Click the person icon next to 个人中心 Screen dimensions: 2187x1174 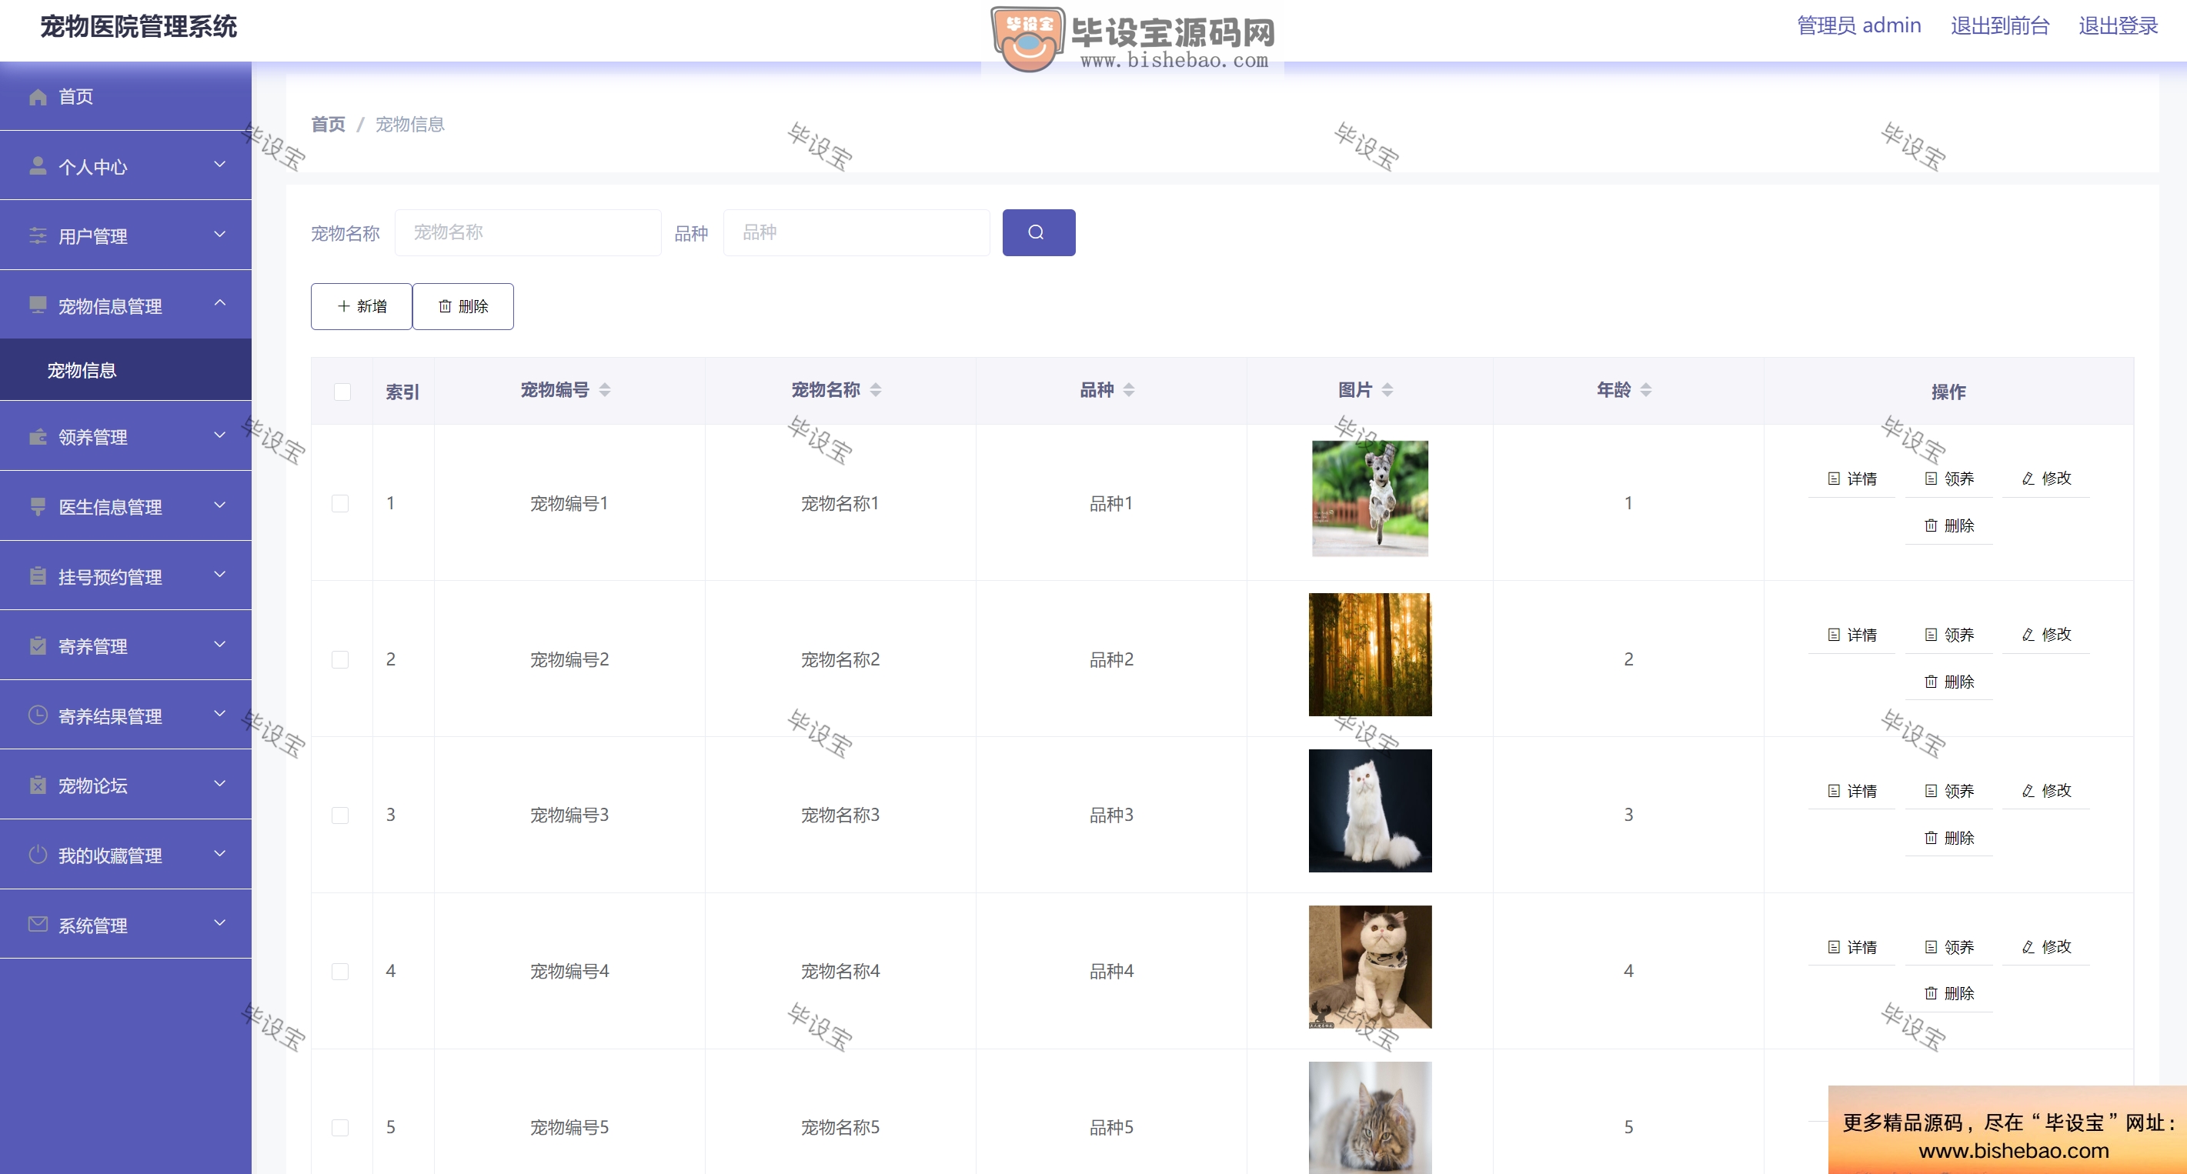click(x=38, y=166)
